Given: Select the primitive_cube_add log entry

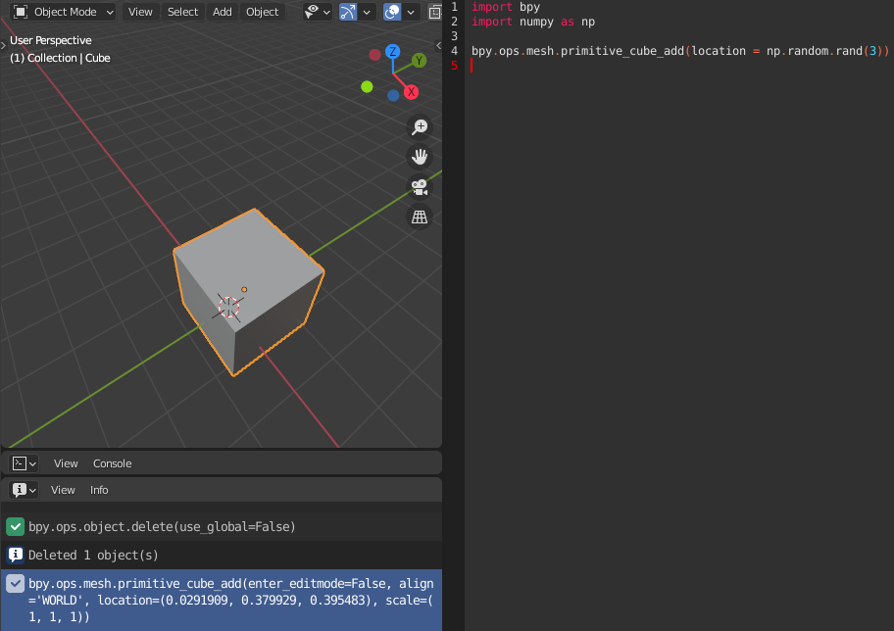Looking at the screenshot, I should pyautogui.click(x=222, y=601).
